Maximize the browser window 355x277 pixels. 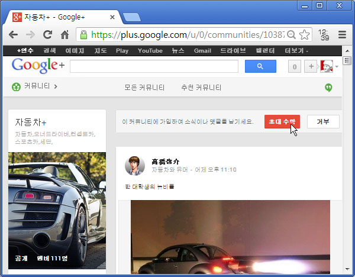click(x=319, y=5)
